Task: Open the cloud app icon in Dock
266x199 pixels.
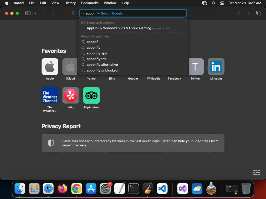Action: [197, 189]
